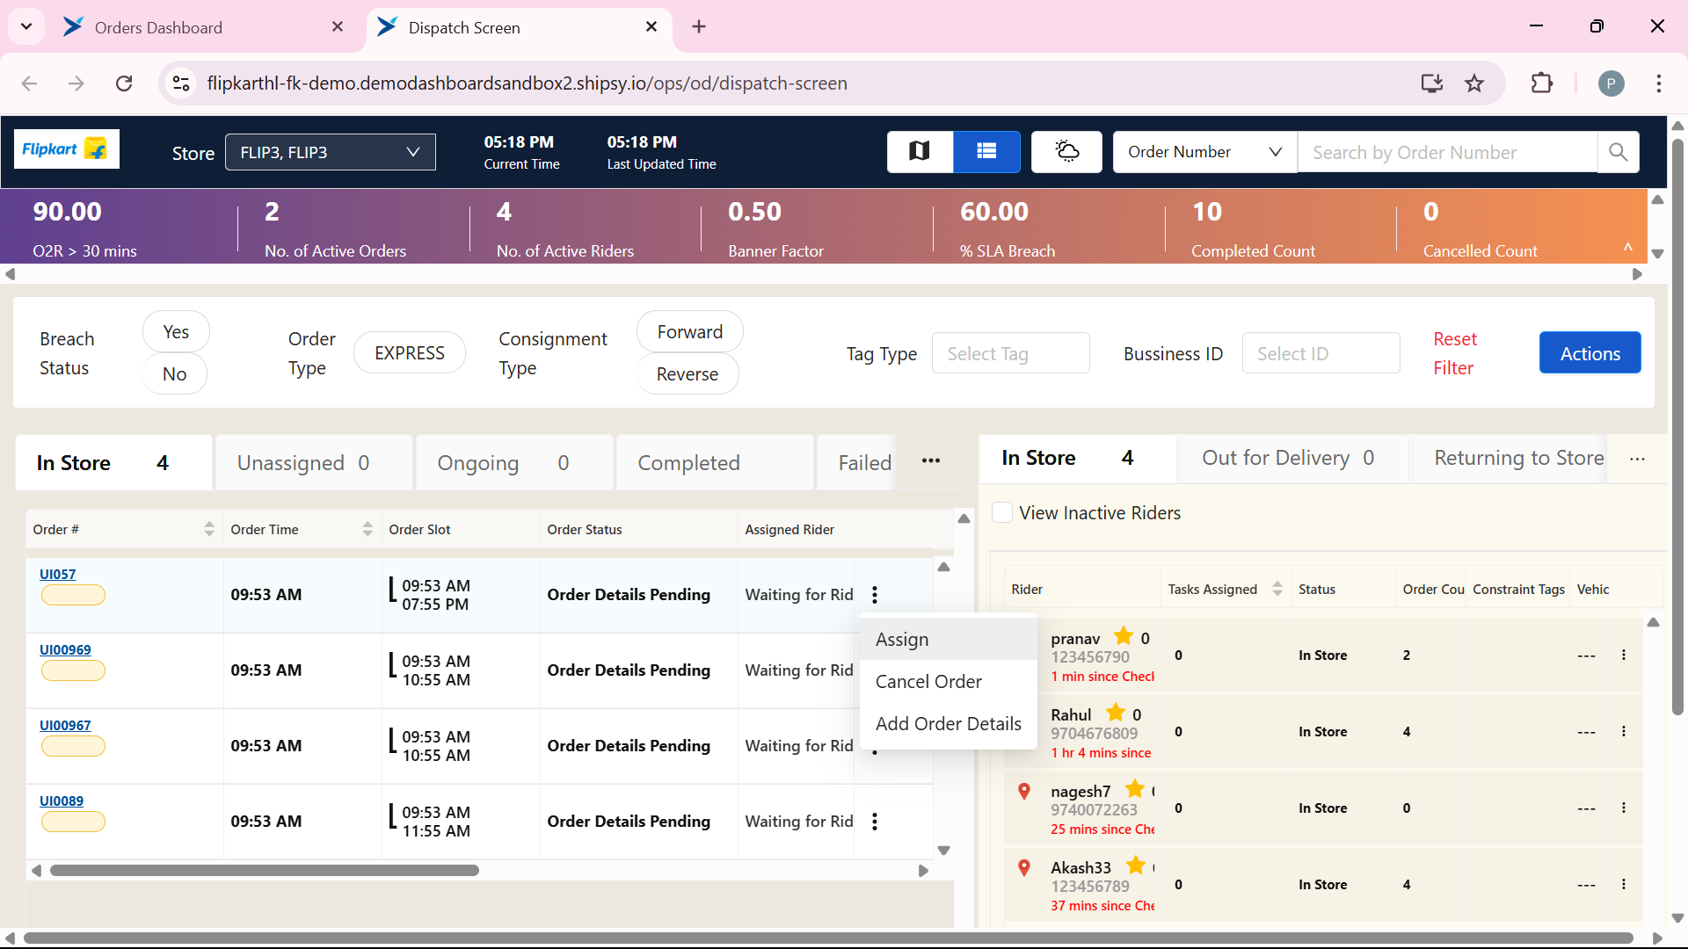Switch to map view icon
Viewport: 1688px width, 949px height.
[x=920, y=152]
